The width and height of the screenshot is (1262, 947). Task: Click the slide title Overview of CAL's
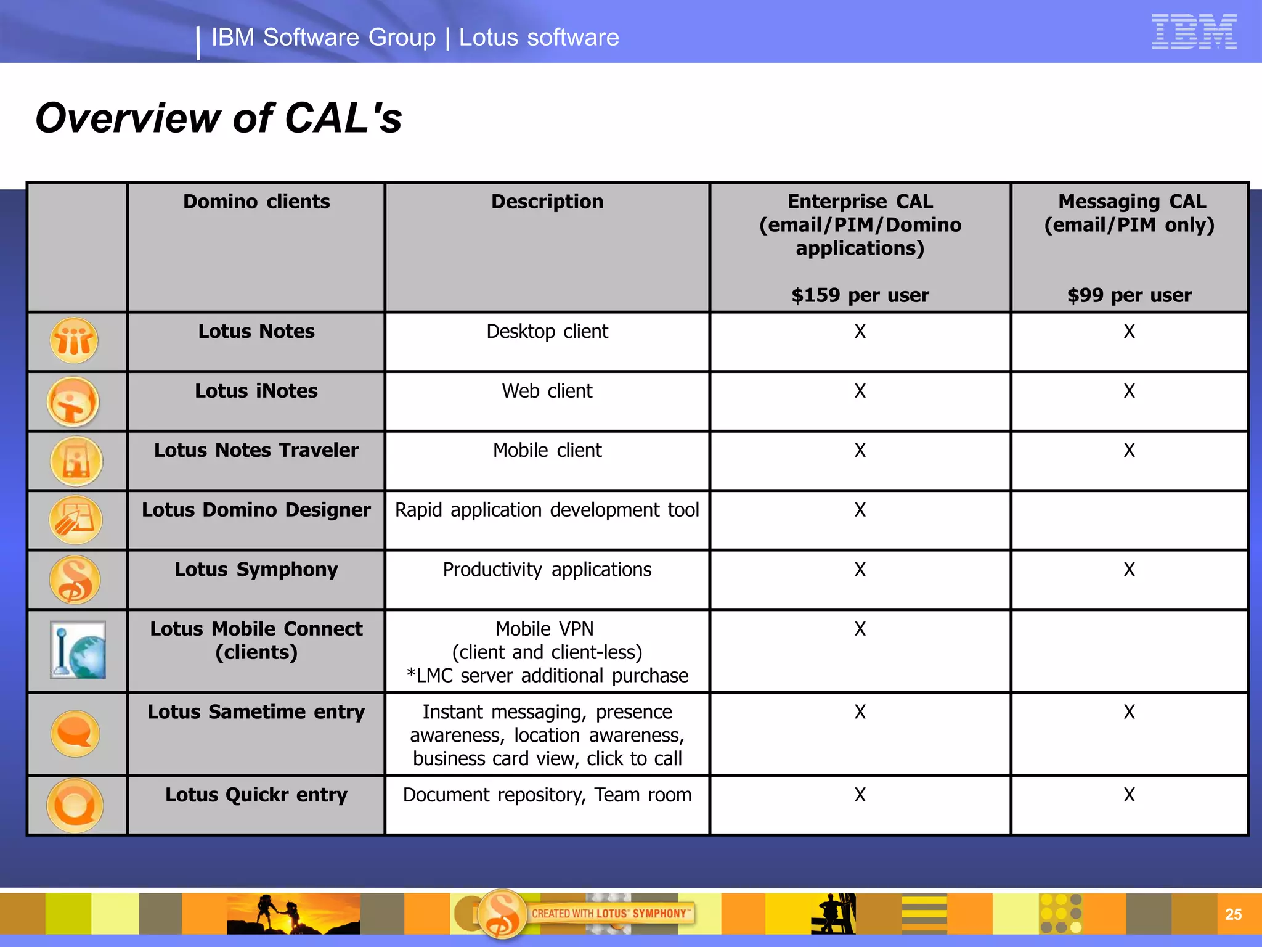click(x=219, y=117)
